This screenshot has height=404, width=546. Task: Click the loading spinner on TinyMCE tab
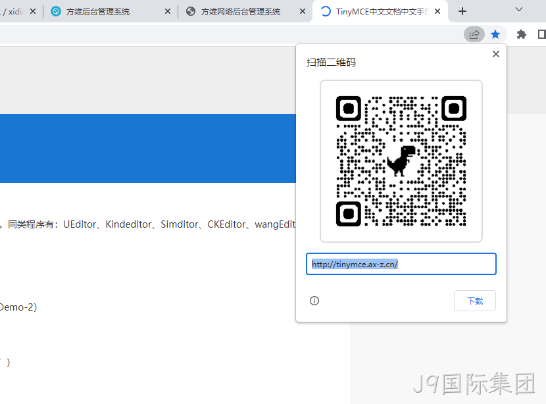(325, 11)
